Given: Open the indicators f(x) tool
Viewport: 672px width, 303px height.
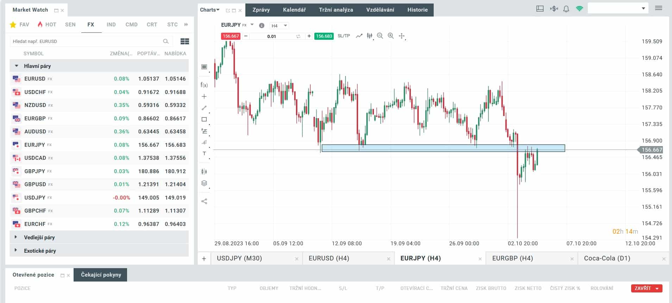Looking at the screenshot, I should (x=204, y=85).
